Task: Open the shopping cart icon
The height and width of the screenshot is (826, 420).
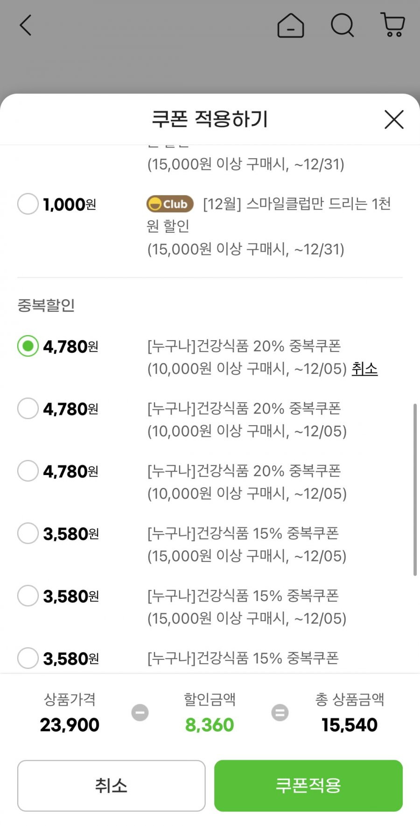Action: tap(393, 25)
